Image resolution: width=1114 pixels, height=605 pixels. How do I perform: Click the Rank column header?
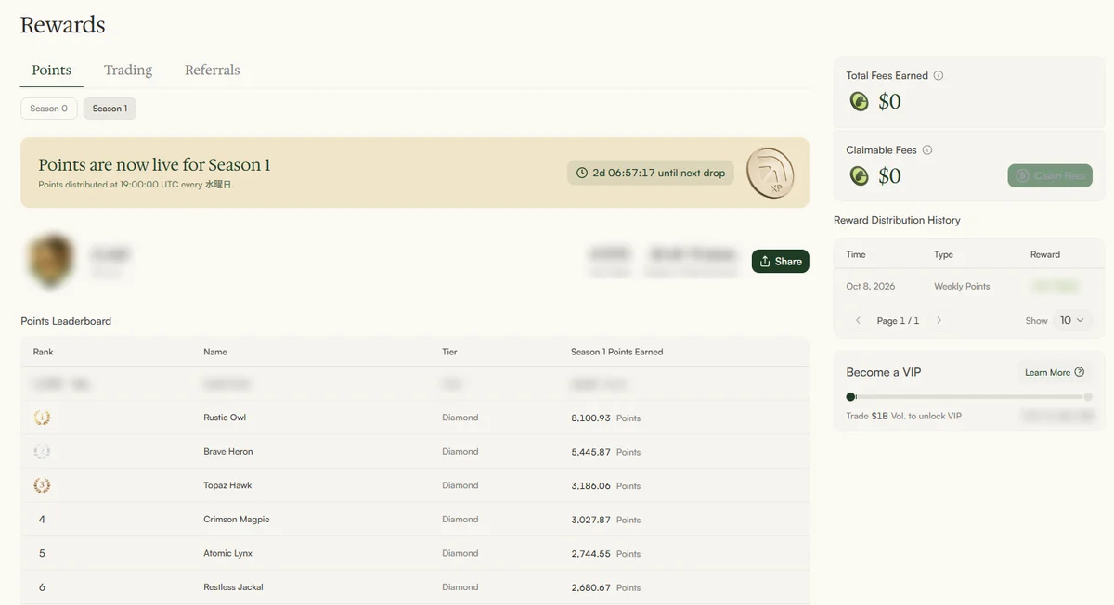(44, 352)
